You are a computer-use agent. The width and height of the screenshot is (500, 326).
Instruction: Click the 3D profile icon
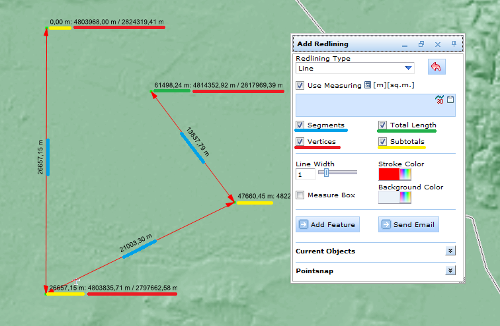pos(439,99)
